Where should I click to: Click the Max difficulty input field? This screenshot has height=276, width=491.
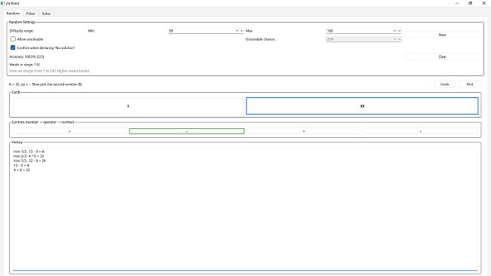(x=360, y=31)
